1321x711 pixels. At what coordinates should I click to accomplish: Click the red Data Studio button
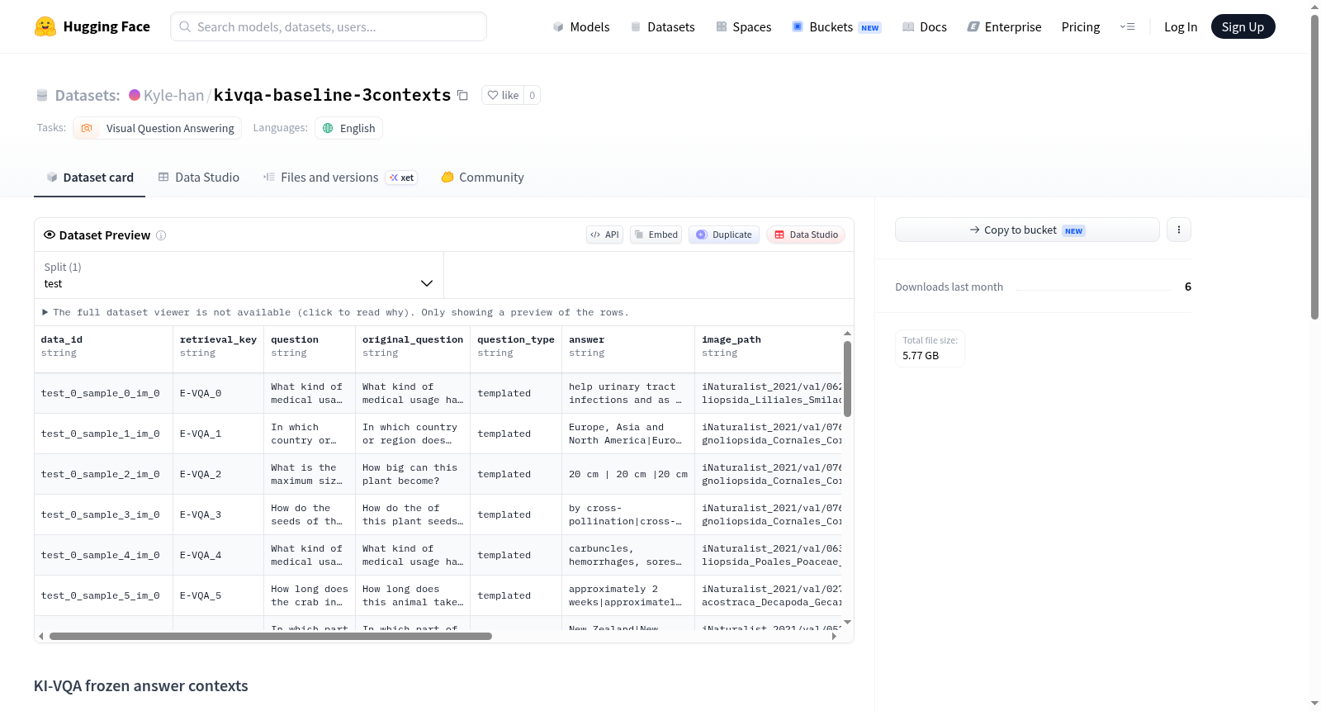806,235
